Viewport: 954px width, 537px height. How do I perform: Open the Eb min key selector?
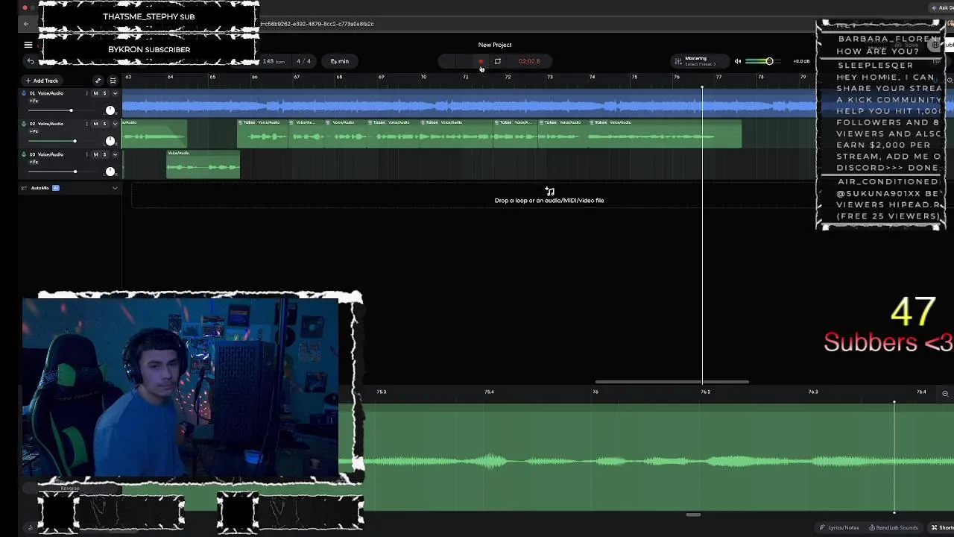(x=339, y=61)
